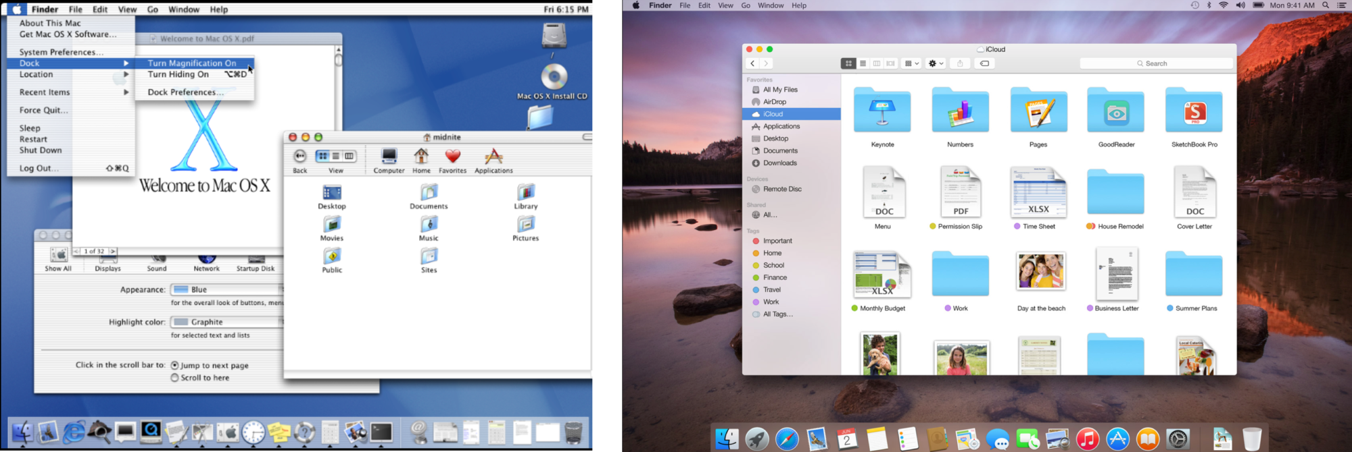Select 'Scroll to here' radio button

(174, 378)
